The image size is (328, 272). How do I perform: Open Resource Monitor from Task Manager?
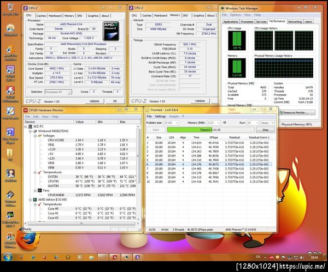click(x=297, y=113)
